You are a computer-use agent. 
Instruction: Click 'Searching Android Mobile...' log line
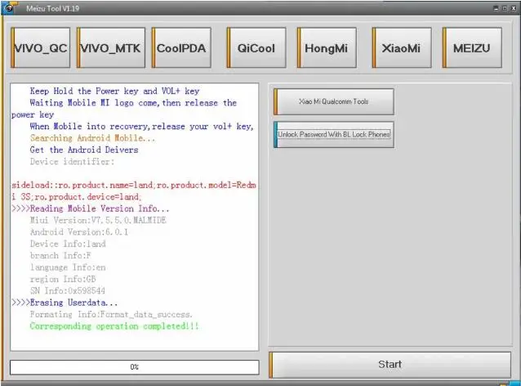coord(92,137)
